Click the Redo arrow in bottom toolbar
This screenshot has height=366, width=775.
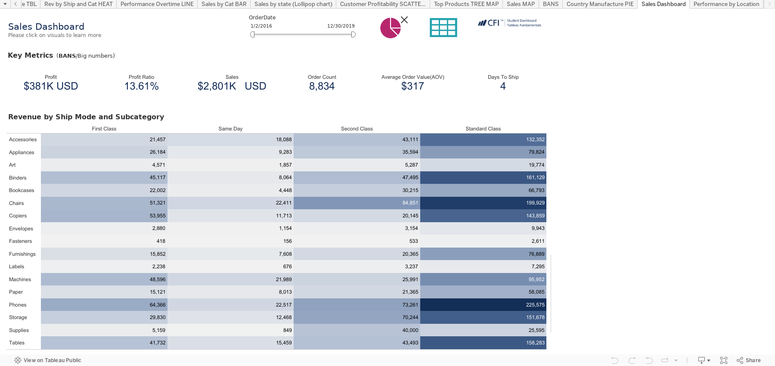[632, 360]
